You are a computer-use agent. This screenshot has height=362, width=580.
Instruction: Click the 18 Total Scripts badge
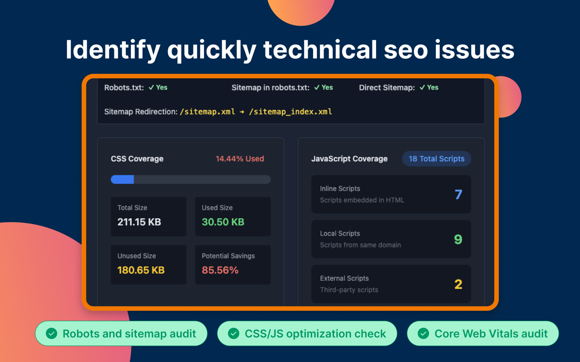click(x=436, y=159)
